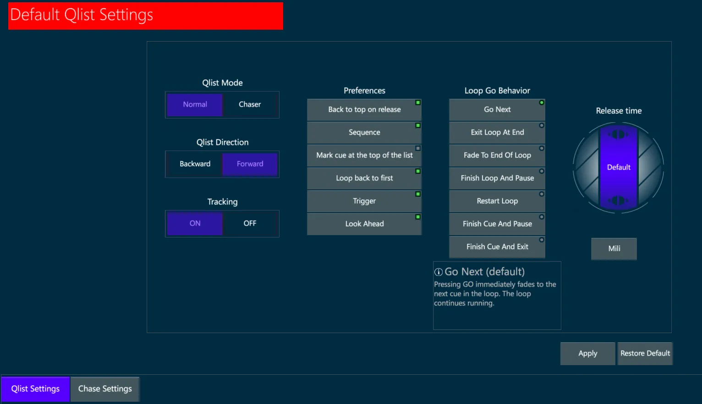Toggle the Look Ahead preference
Image resolution: width=702 pixels, height=404 pixels.
tap(364, 224)
